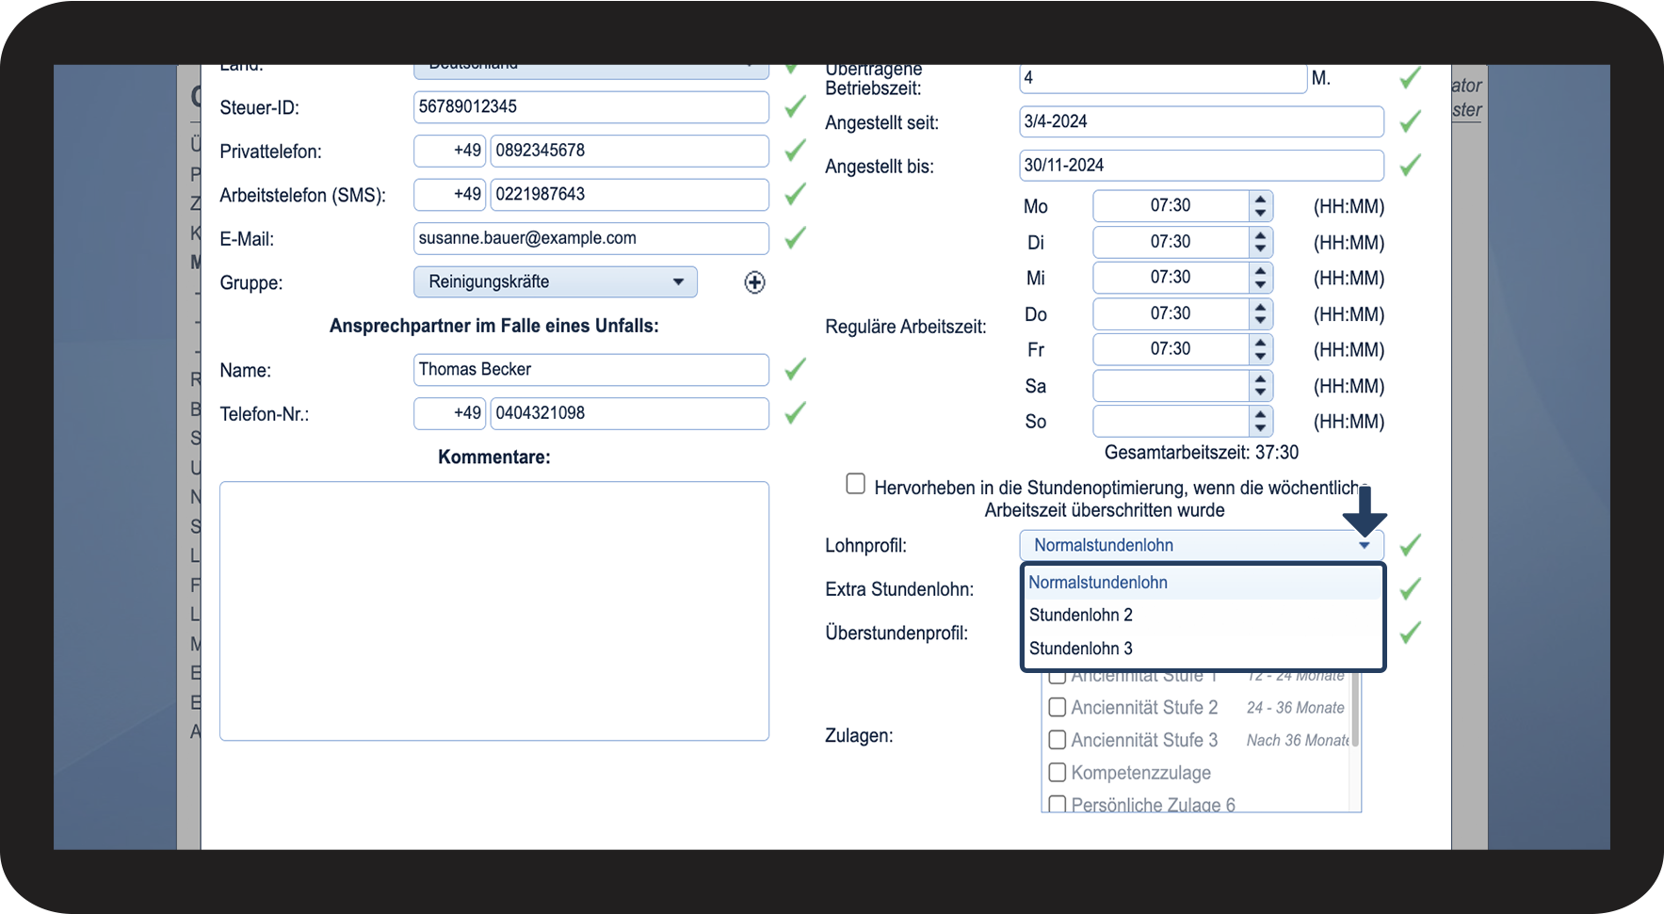
Task: Check the Anciennität Stufe 3 allowance
Action: (1058, 740)
